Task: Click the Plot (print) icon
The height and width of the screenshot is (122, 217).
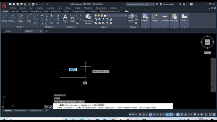Action: [x=33, y=4]
